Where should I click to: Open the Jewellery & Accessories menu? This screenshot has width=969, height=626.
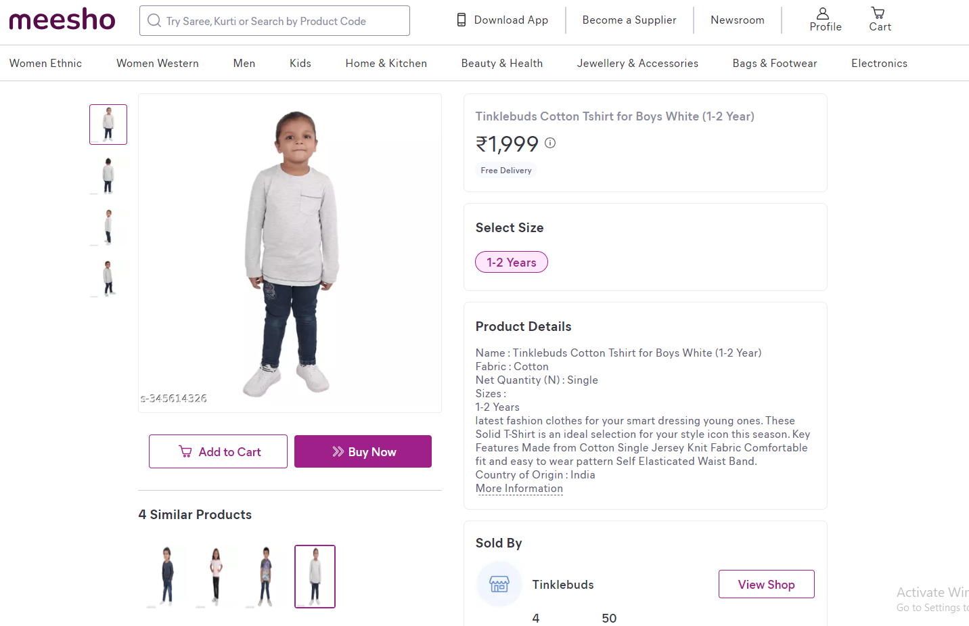click(x=637, y=64)
